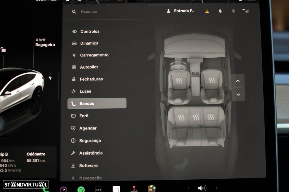
Task: Click the yellow software download icon
Action: coord(207,11)
